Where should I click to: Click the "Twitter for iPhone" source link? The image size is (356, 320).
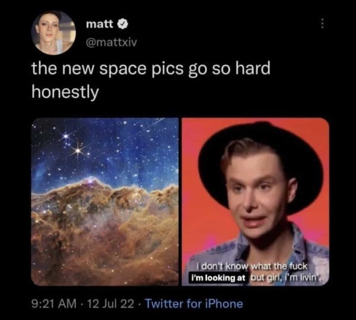(x=193, y=303)
